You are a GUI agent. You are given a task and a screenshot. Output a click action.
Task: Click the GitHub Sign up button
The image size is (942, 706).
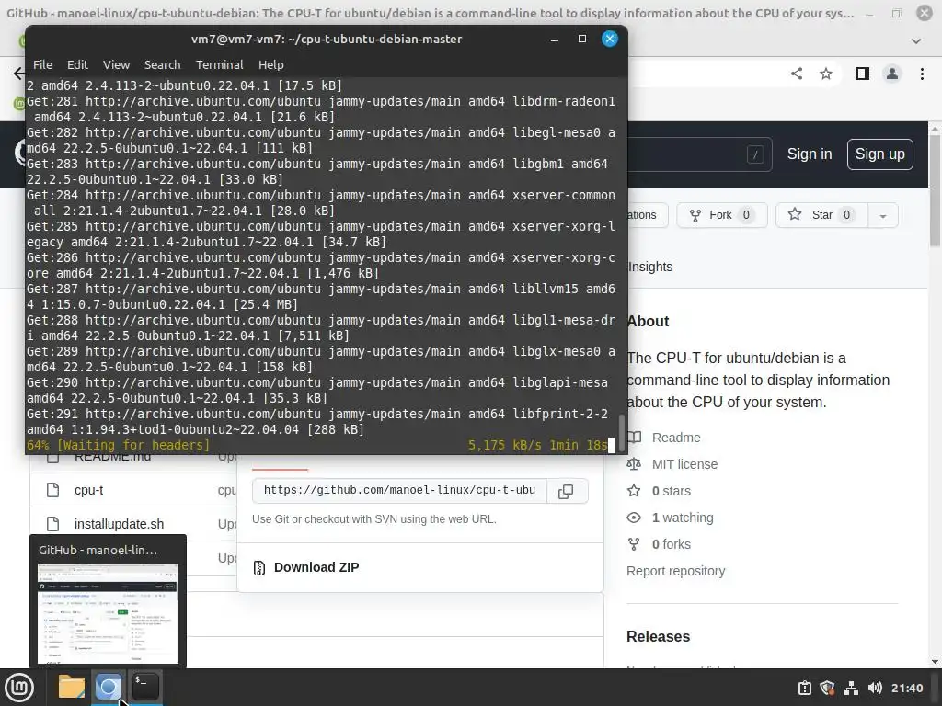[880, 154]
